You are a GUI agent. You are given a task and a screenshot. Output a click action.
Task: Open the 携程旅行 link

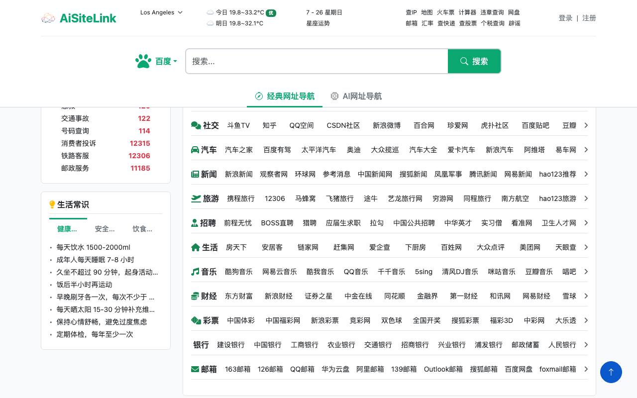pos(241,199)
